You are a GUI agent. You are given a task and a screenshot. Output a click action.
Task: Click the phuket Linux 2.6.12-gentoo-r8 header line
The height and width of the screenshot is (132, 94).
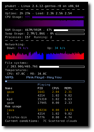(42, 6)
